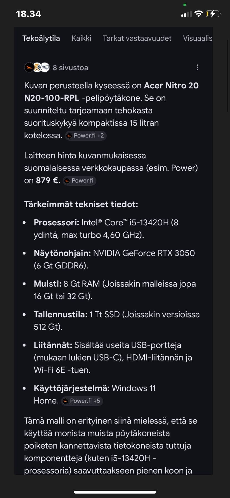Select the Tarkat vastaavuudet tab
The height and width of the screenshot is (498, 230).
(x=137, y=38)
